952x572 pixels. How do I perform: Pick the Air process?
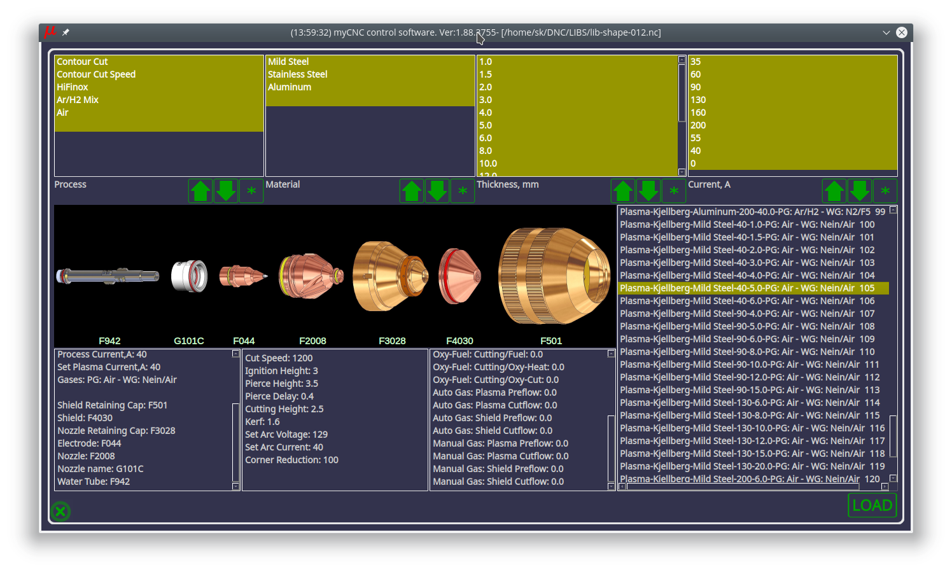click(158, 113)
